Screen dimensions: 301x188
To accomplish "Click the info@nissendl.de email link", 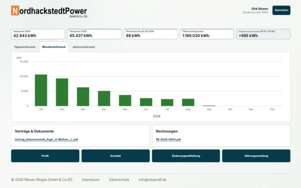I will (153, 180).
